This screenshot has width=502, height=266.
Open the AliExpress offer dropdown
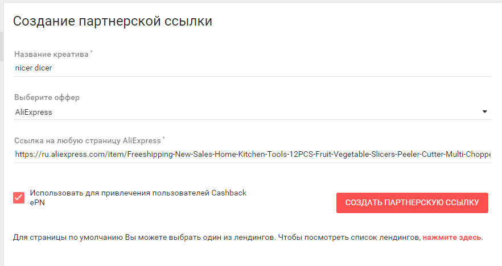click(253, 112)
